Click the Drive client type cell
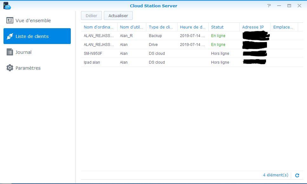The height and width of the screenshot is (184, 307). pyautogui.click(x=153, y=45)
